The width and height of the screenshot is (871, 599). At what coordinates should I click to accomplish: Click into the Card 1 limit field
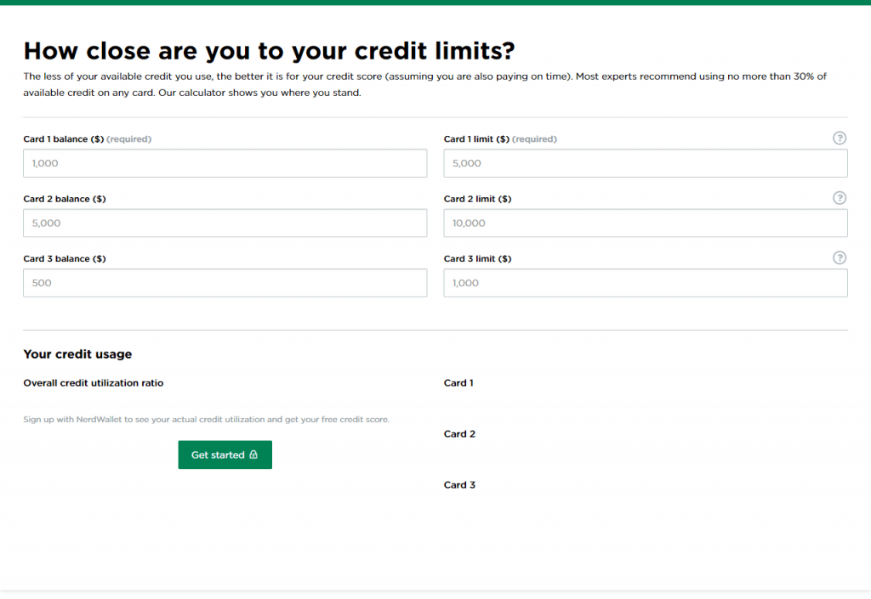click(645, 163)
